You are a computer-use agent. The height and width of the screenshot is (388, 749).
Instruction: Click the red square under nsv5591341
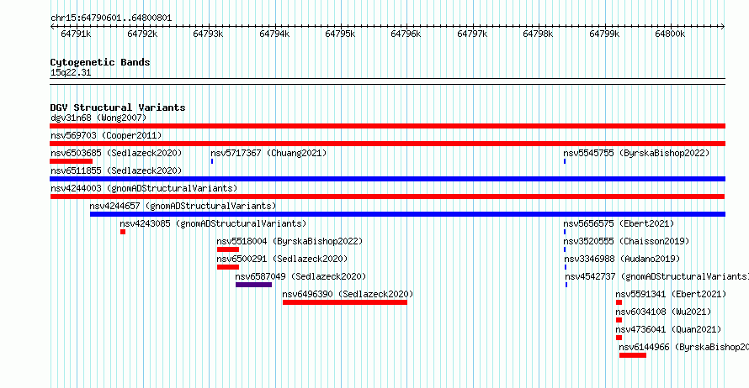tap(619, 302)
